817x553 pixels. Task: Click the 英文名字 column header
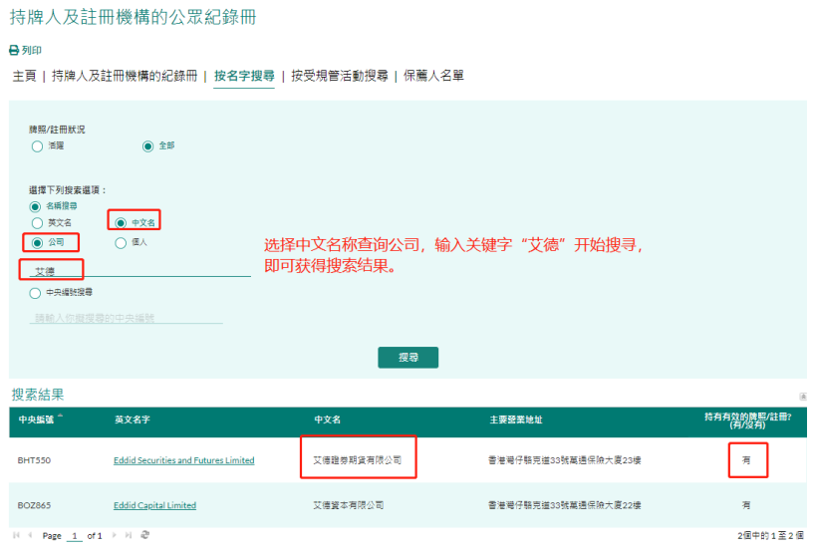tap(133, 419)
